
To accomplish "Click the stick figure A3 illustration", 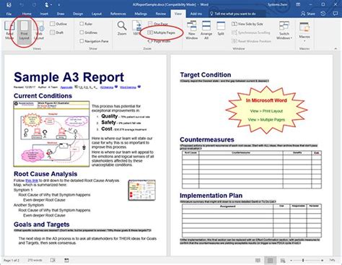I will pyautogui.click(x=51, y=134).
